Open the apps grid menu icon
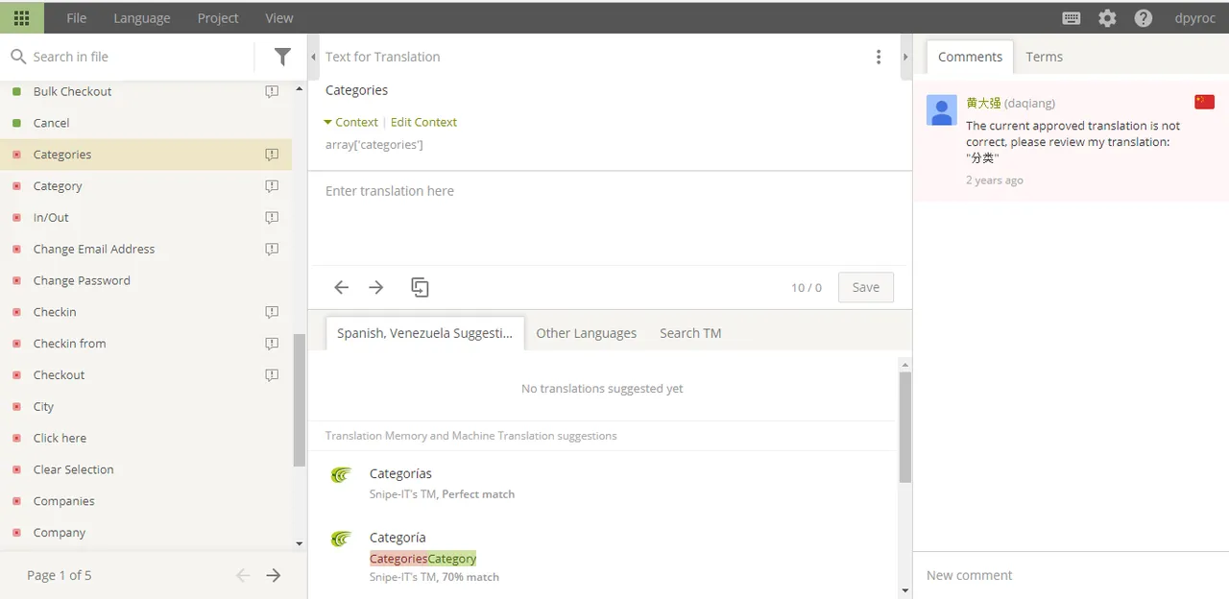 21,17
